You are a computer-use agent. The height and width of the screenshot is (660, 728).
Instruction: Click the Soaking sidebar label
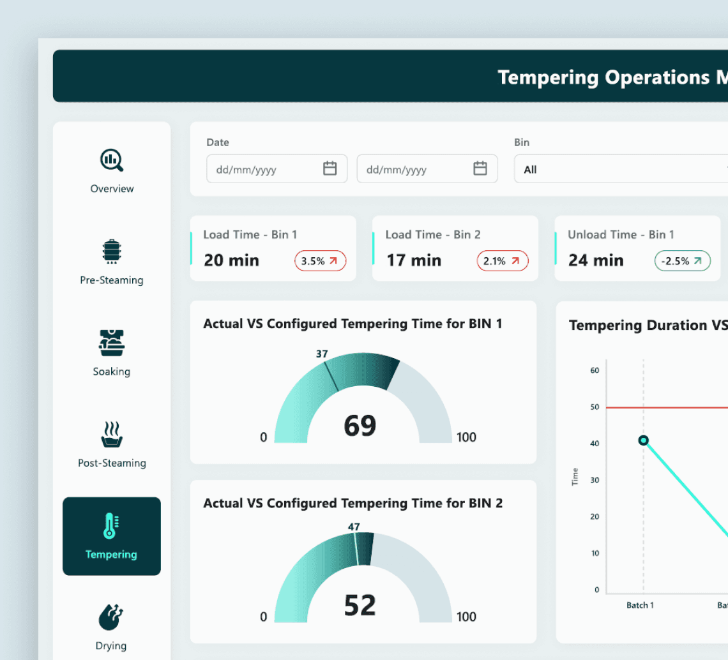(111, 371)
